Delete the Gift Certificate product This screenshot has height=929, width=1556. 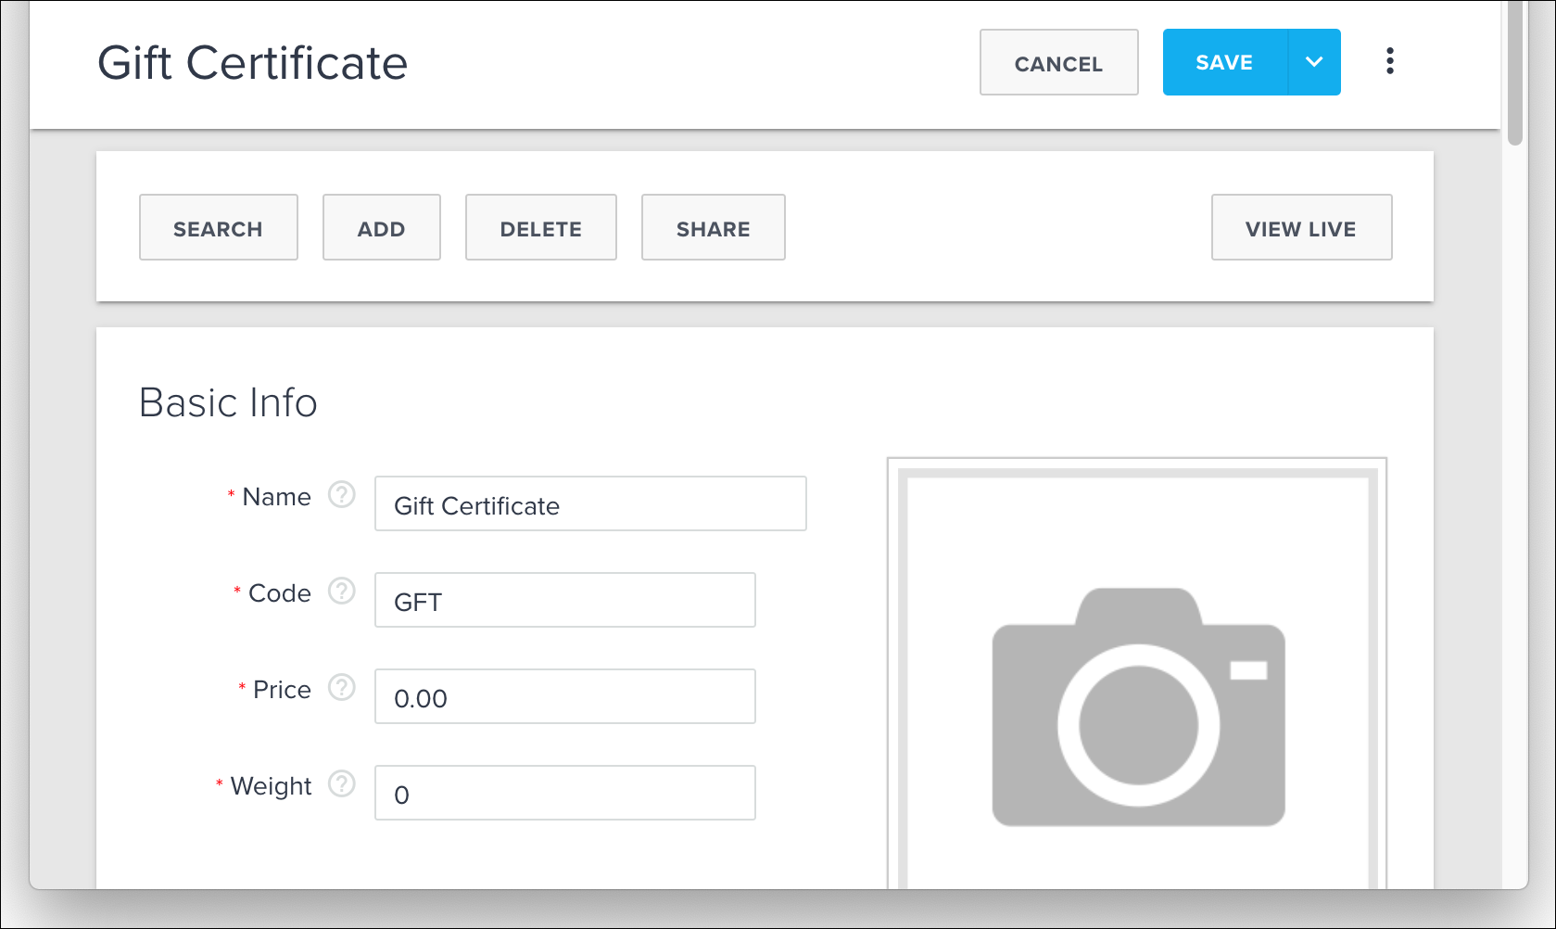(x=540, y=227)
